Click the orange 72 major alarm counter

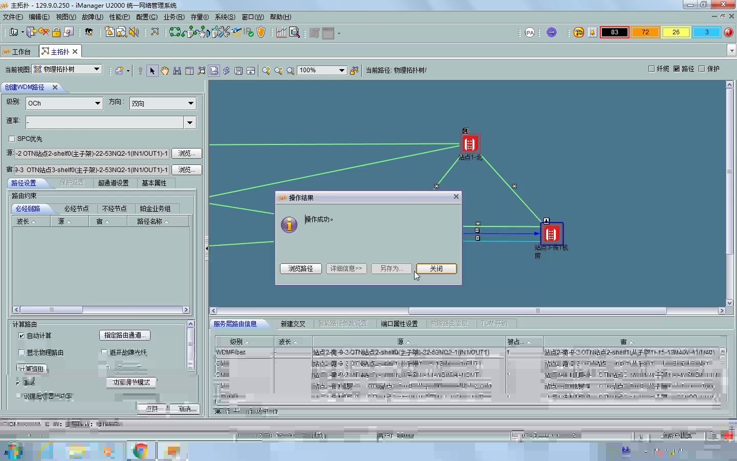tap(645, 32)
